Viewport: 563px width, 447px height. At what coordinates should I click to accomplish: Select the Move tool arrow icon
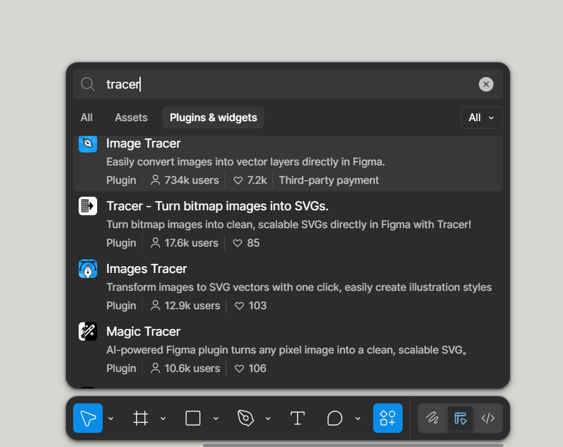[88, 418]
